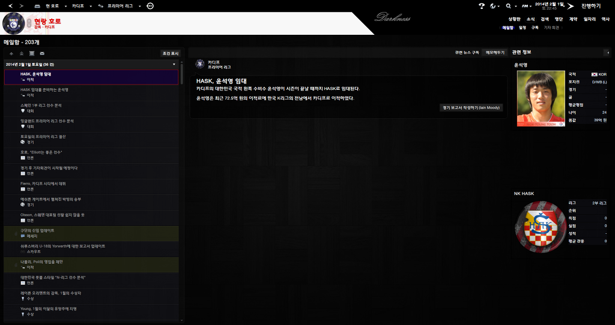Open 토요일의 프리미어 리그 결산 message
This screenshot has width=615, height=325.
[x=91, y=140]
